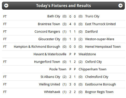Open Bath City team link
Image resolution: width=126 pixels, height=98 pixels.
coord(54,16)
